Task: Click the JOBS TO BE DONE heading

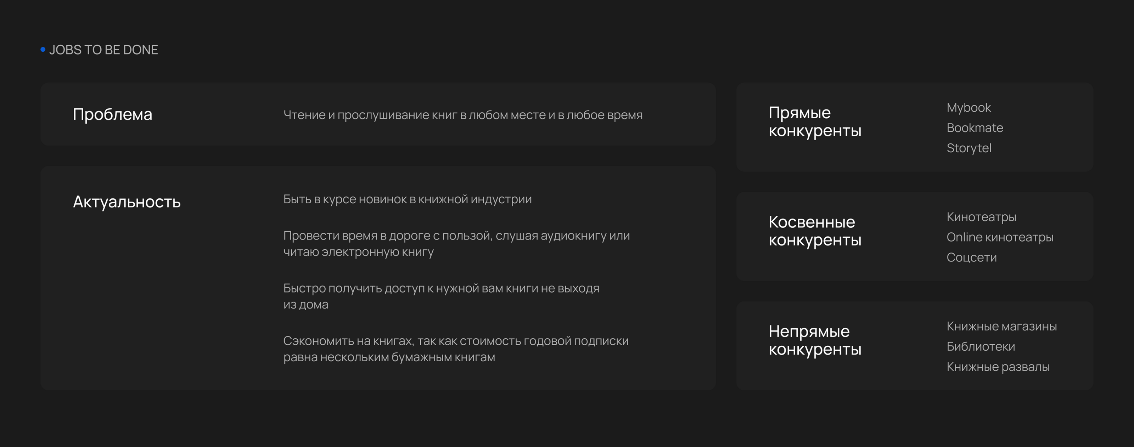Action: point(103,50)
